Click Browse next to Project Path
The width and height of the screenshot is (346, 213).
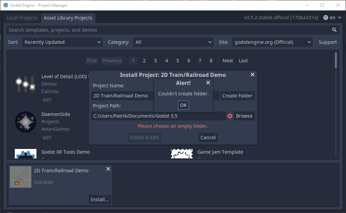click(244, 116)
